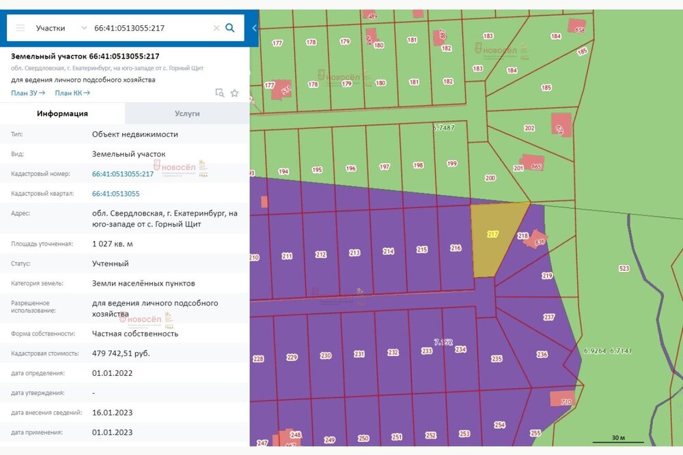This screenshot has height=455, width=683.
Task: Collapse the side panel with the arrow
Action: tap(254, 28)
